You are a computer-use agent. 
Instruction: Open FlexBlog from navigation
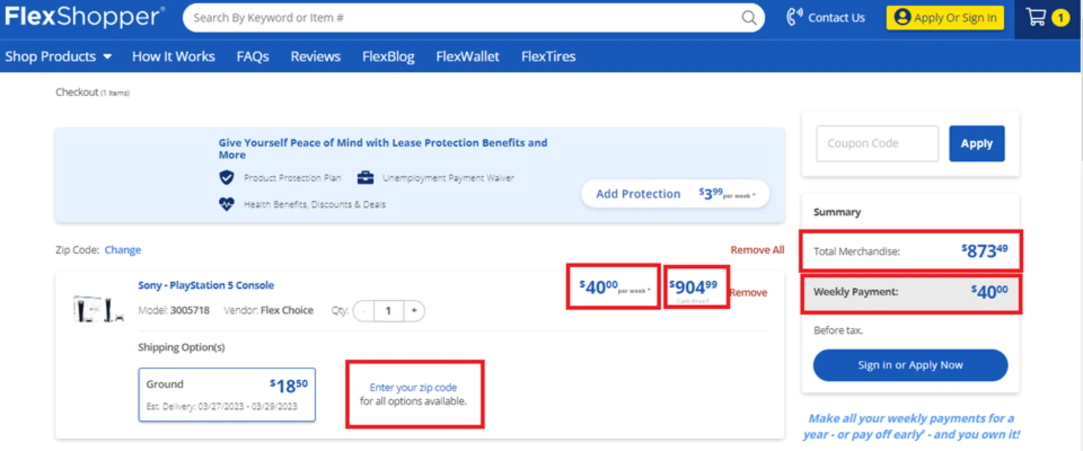tap(388, 56)
